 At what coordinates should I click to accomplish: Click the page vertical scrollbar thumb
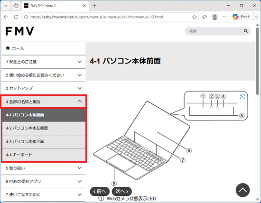tap(258, 62)
